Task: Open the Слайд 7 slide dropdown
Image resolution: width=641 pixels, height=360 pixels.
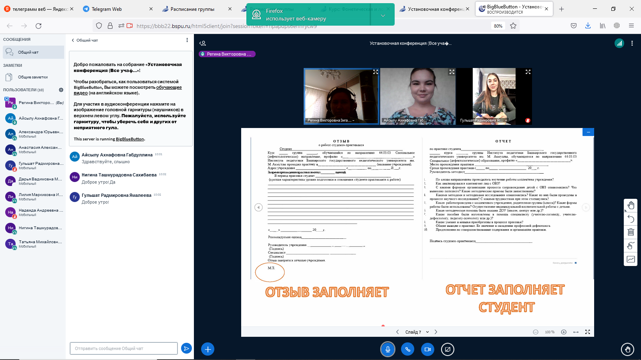Action: pyautogui.click(x=417, y=332)
